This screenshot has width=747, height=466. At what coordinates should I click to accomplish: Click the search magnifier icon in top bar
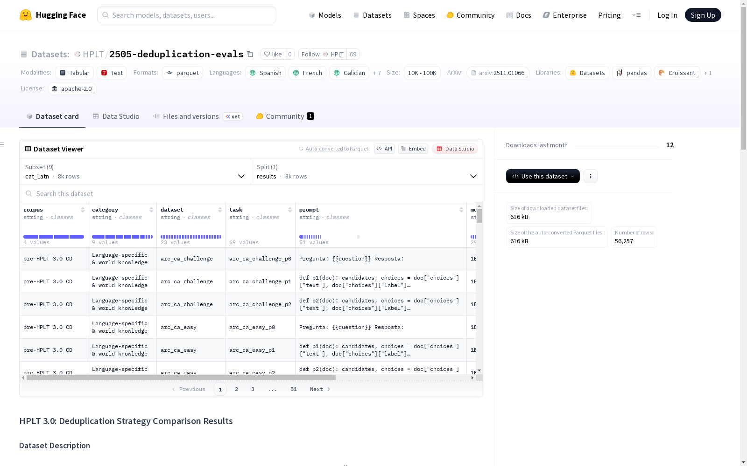coord(106,15)
